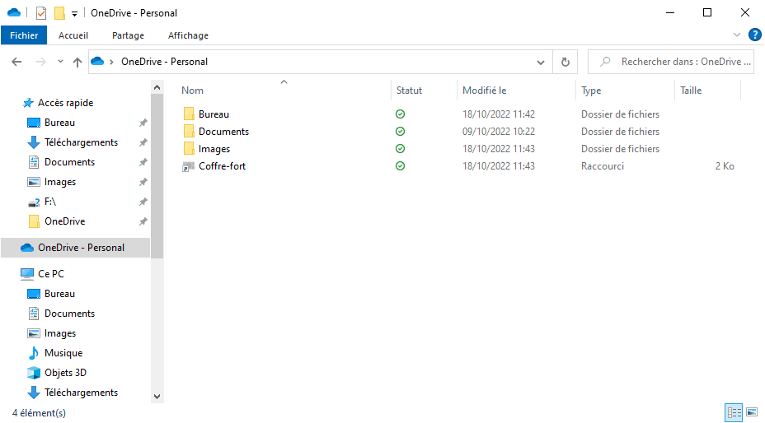The width and height of the screenshot is (765, 423).
Task: Switch to large thumbnails view icon
Action: pos(751,411)
